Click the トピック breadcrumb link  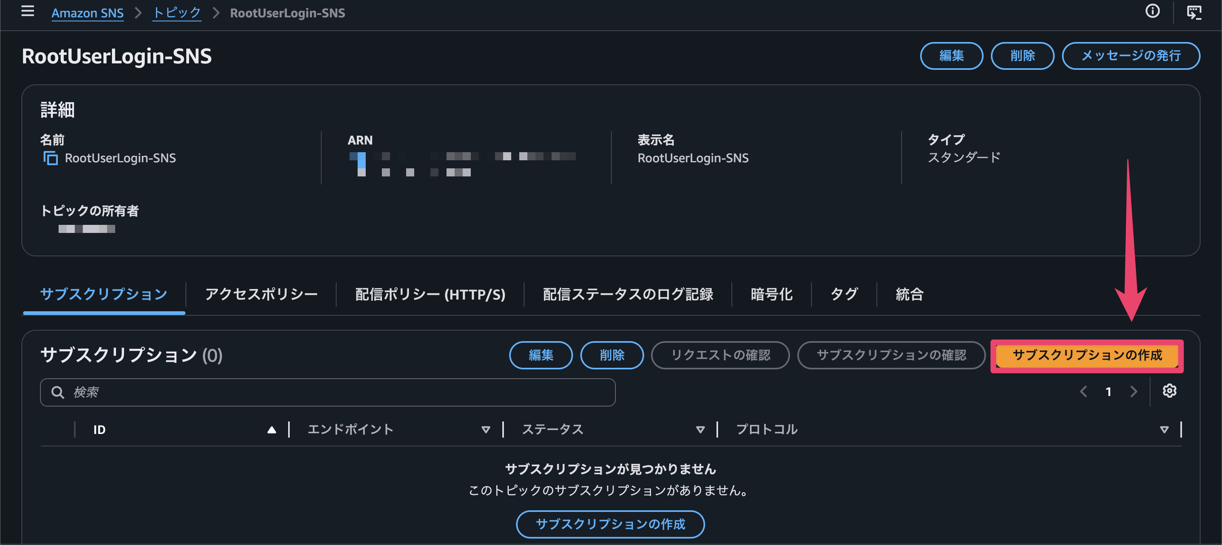point(177,13)
